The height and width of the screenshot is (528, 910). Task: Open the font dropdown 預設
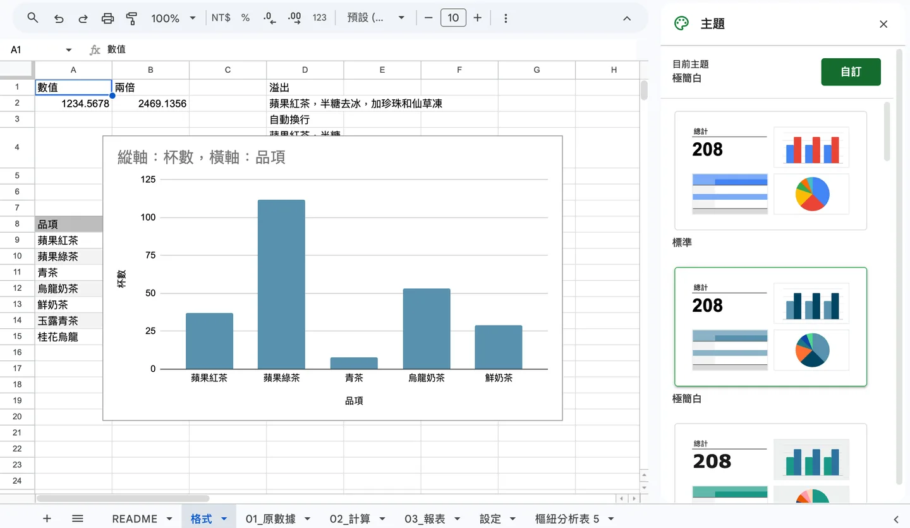(376, 18)
